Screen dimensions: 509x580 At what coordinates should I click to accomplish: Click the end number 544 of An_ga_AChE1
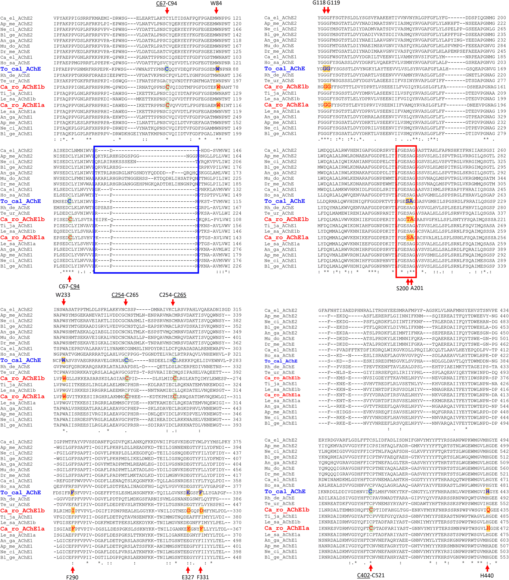504,406
